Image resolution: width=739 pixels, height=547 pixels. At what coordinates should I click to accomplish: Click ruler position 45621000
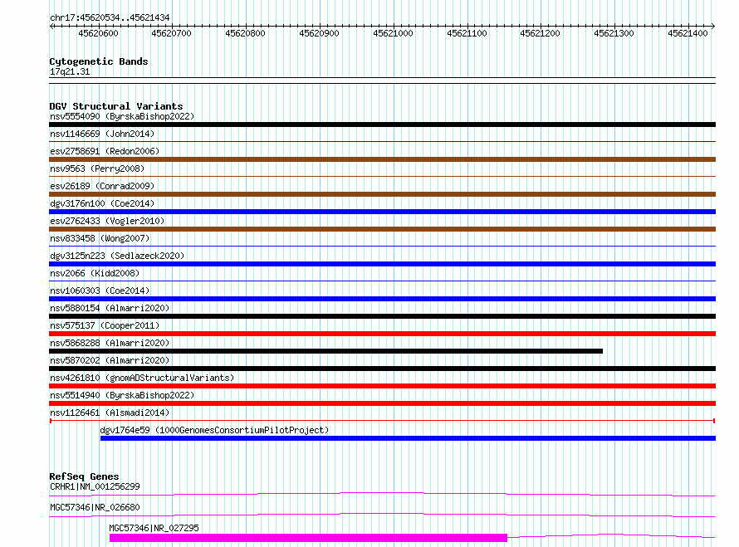click(393, 33)
